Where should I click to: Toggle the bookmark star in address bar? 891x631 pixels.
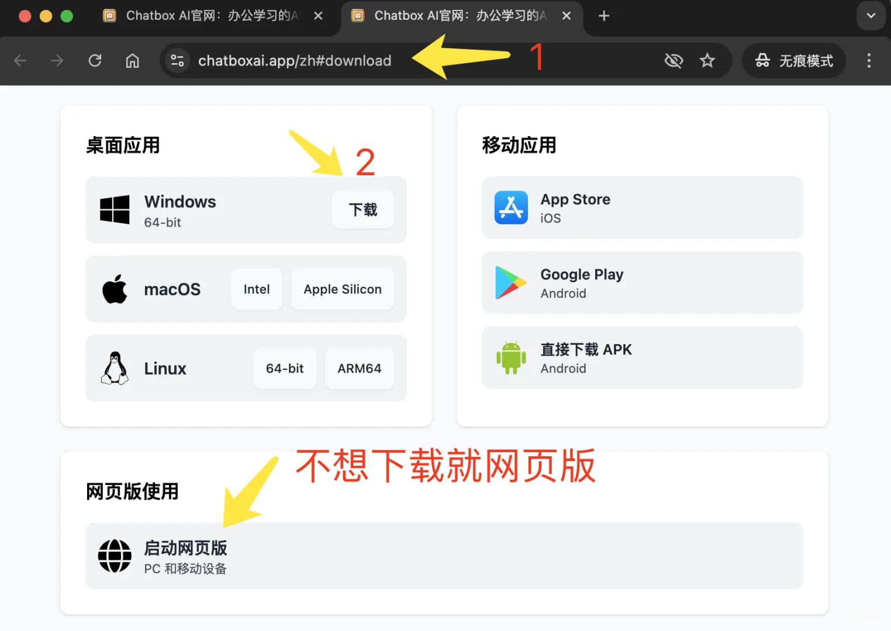pos(707,60)
